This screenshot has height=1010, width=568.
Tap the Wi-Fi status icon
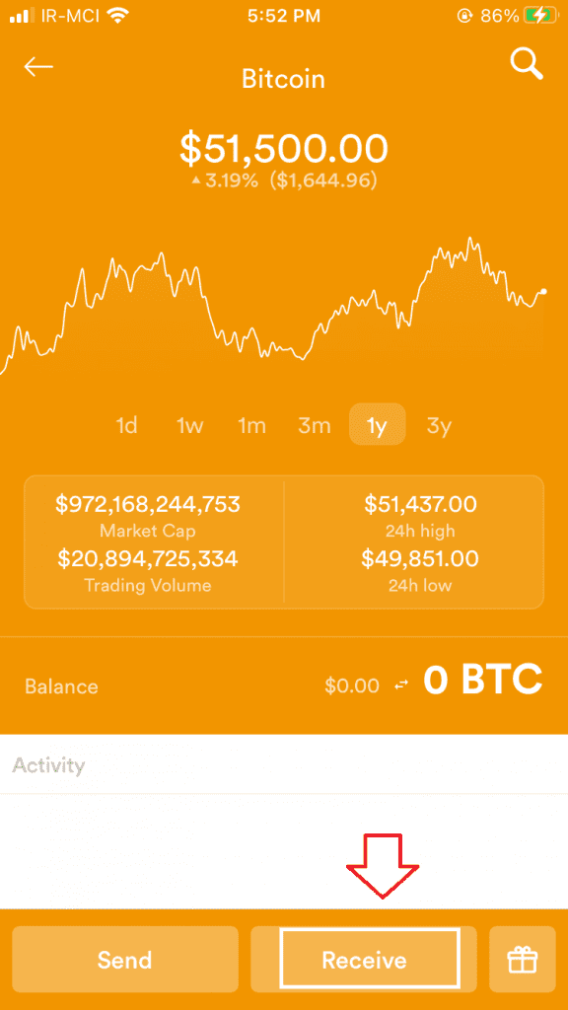[x=118, y=16]
